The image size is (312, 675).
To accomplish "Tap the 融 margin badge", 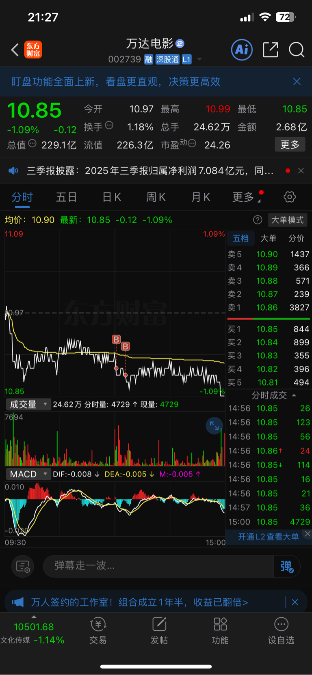I will point(149,60).
